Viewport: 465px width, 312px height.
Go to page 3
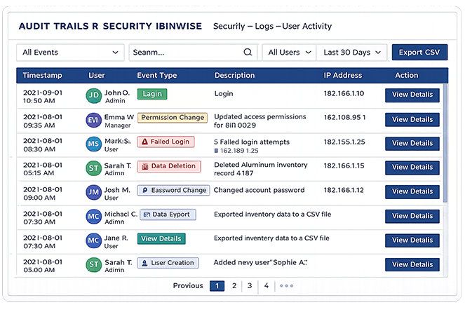click(x=250, y=285)
